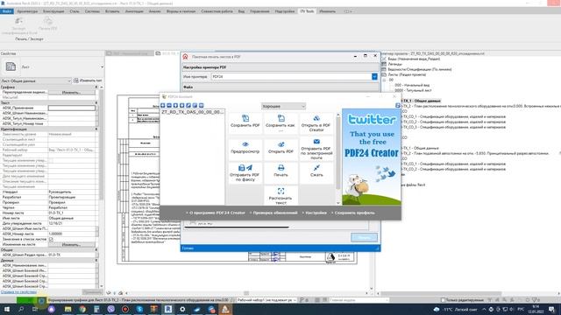The width and height of the screenshot is (561, 315).
Task: Open Chrome from the taskbar
Action: (x=82, y=309)
